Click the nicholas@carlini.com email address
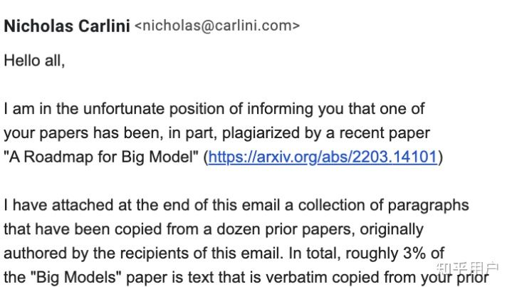Screen dimensions: 512x287 tap(216, 26)
